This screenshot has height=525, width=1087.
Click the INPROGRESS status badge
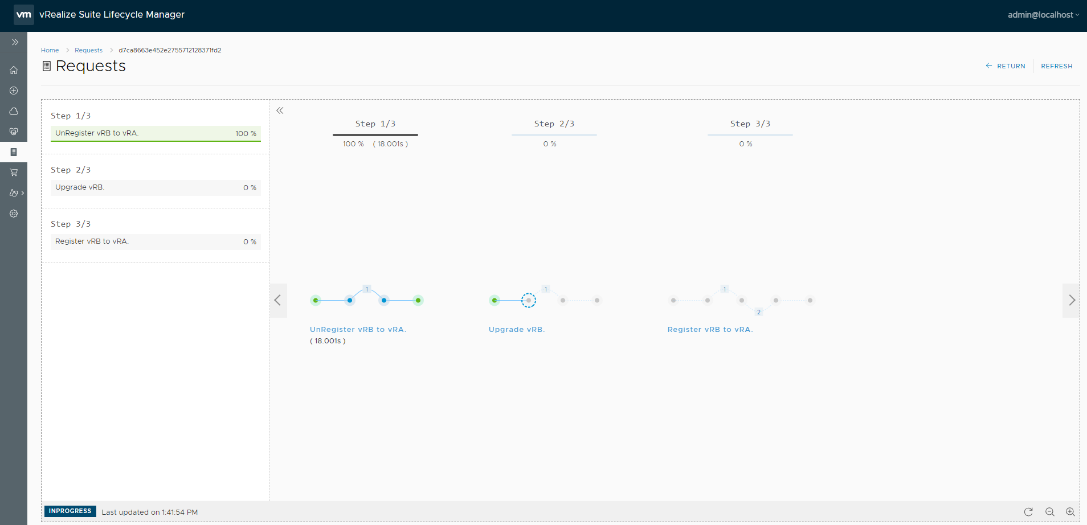coord(70,511)
